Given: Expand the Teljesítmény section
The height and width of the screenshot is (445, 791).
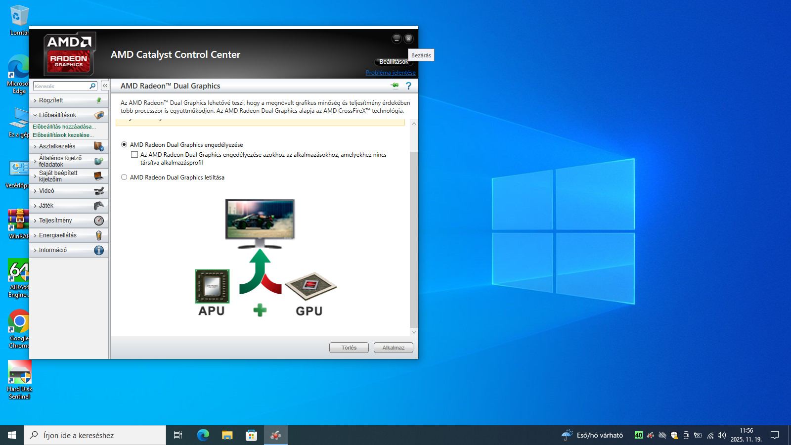Looking at the screenshot, I should tap(69, 221).
